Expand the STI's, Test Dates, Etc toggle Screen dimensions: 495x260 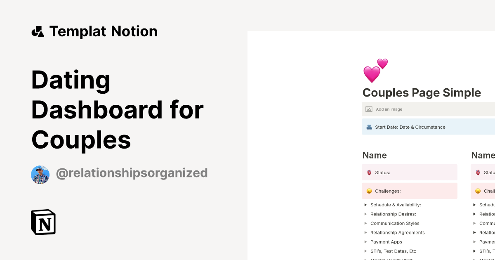coord(365,251)
